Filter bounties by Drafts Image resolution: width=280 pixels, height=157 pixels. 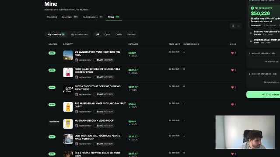click(119, 34)
